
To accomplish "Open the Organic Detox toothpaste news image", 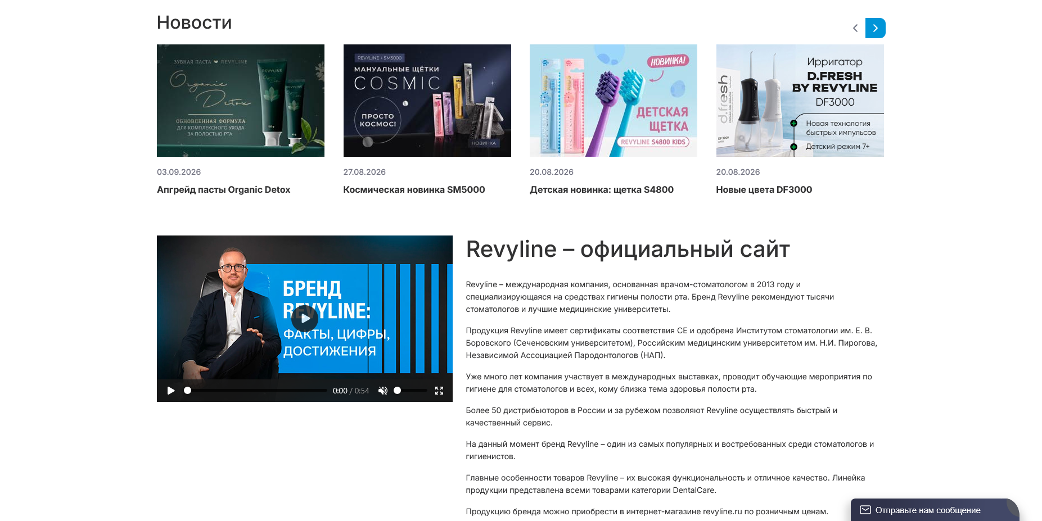I will [x=241, y=101].
